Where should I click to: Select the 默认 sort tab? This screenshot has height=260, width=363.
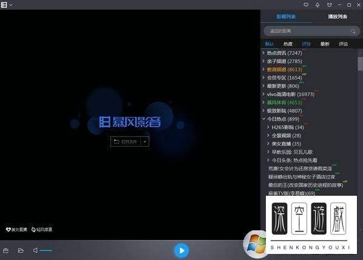[x=270, y=44]
